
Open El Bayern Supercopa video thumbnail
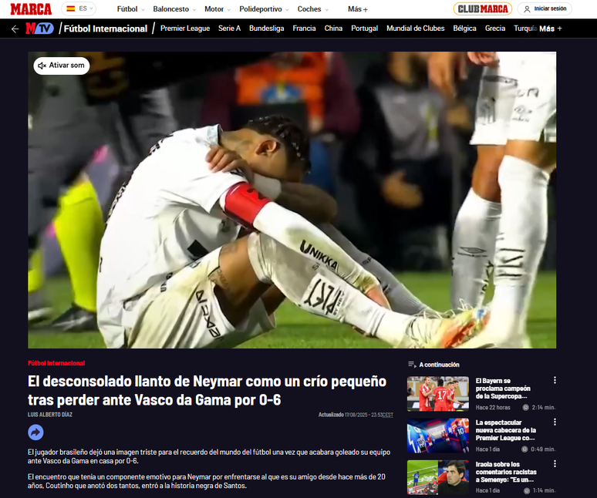click(x=438, y=394)
